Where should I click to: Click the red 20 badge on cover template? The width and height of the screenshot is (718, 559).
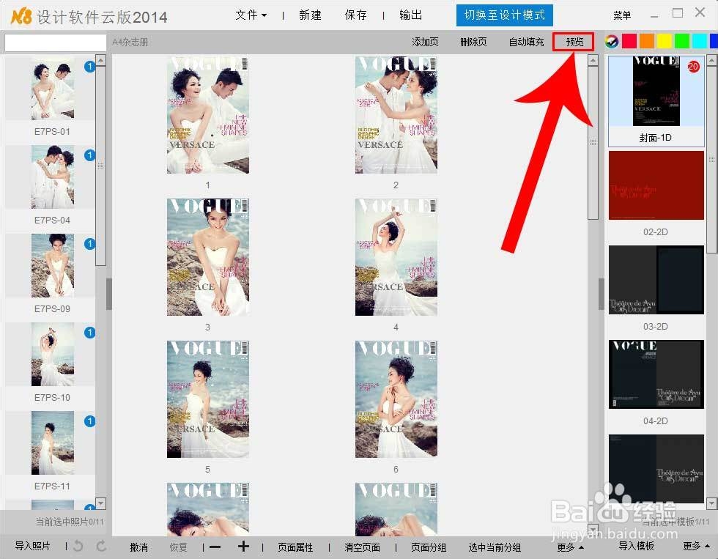click(x=693, y=67)
